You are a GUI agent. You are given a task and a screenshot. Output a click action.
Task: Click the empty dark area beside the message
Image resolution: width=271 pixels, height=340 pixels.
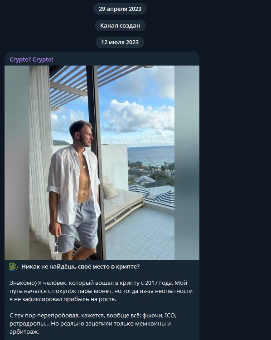[x=235, y=174]
